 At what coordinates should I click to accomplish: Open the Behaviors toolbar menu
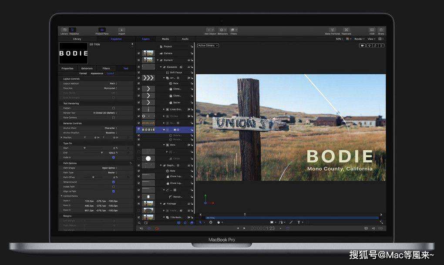[x=222, y=30]
